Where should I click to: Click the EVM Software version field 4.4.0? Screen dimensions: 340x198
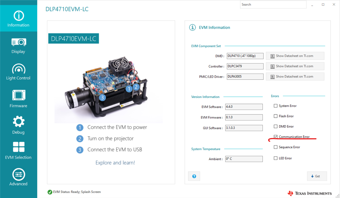pyautogui.click(x=244, y=107)
